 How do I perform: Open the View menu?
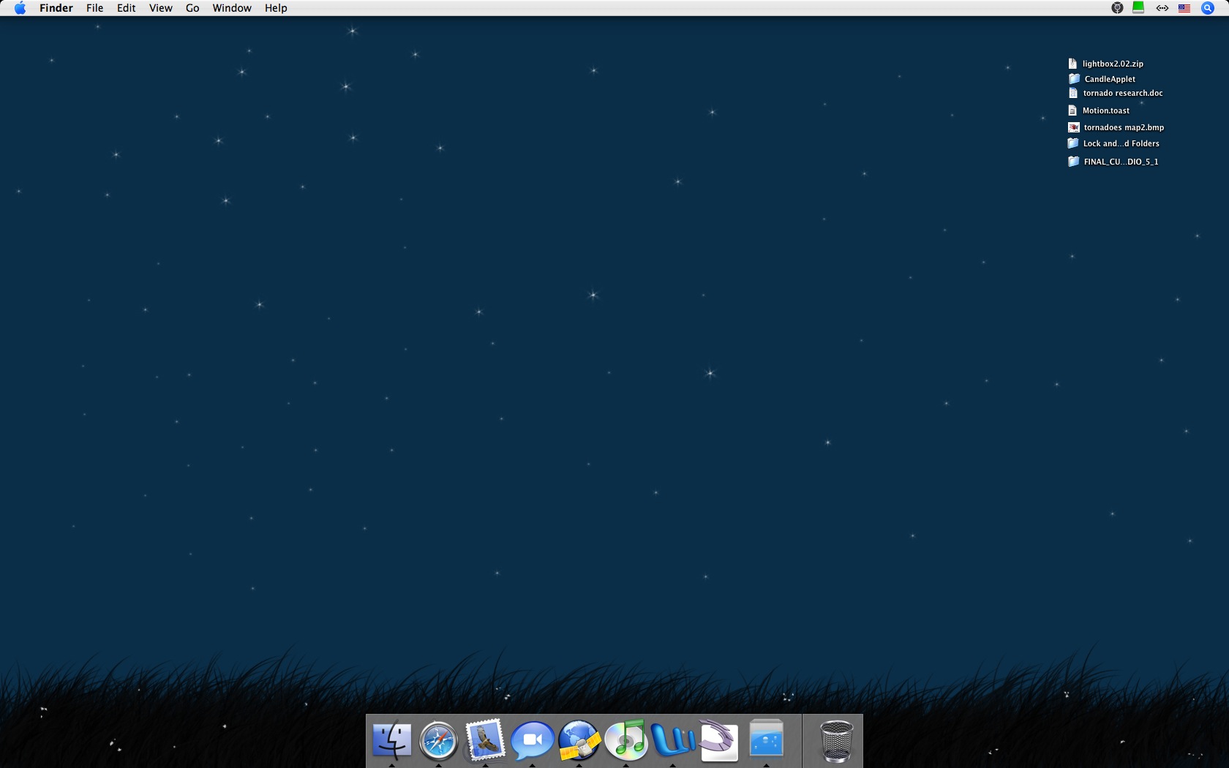pyautogui.click(x=161, y=8)
